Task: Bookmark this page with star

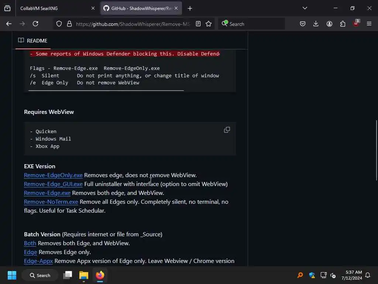Action: [209, 24]
